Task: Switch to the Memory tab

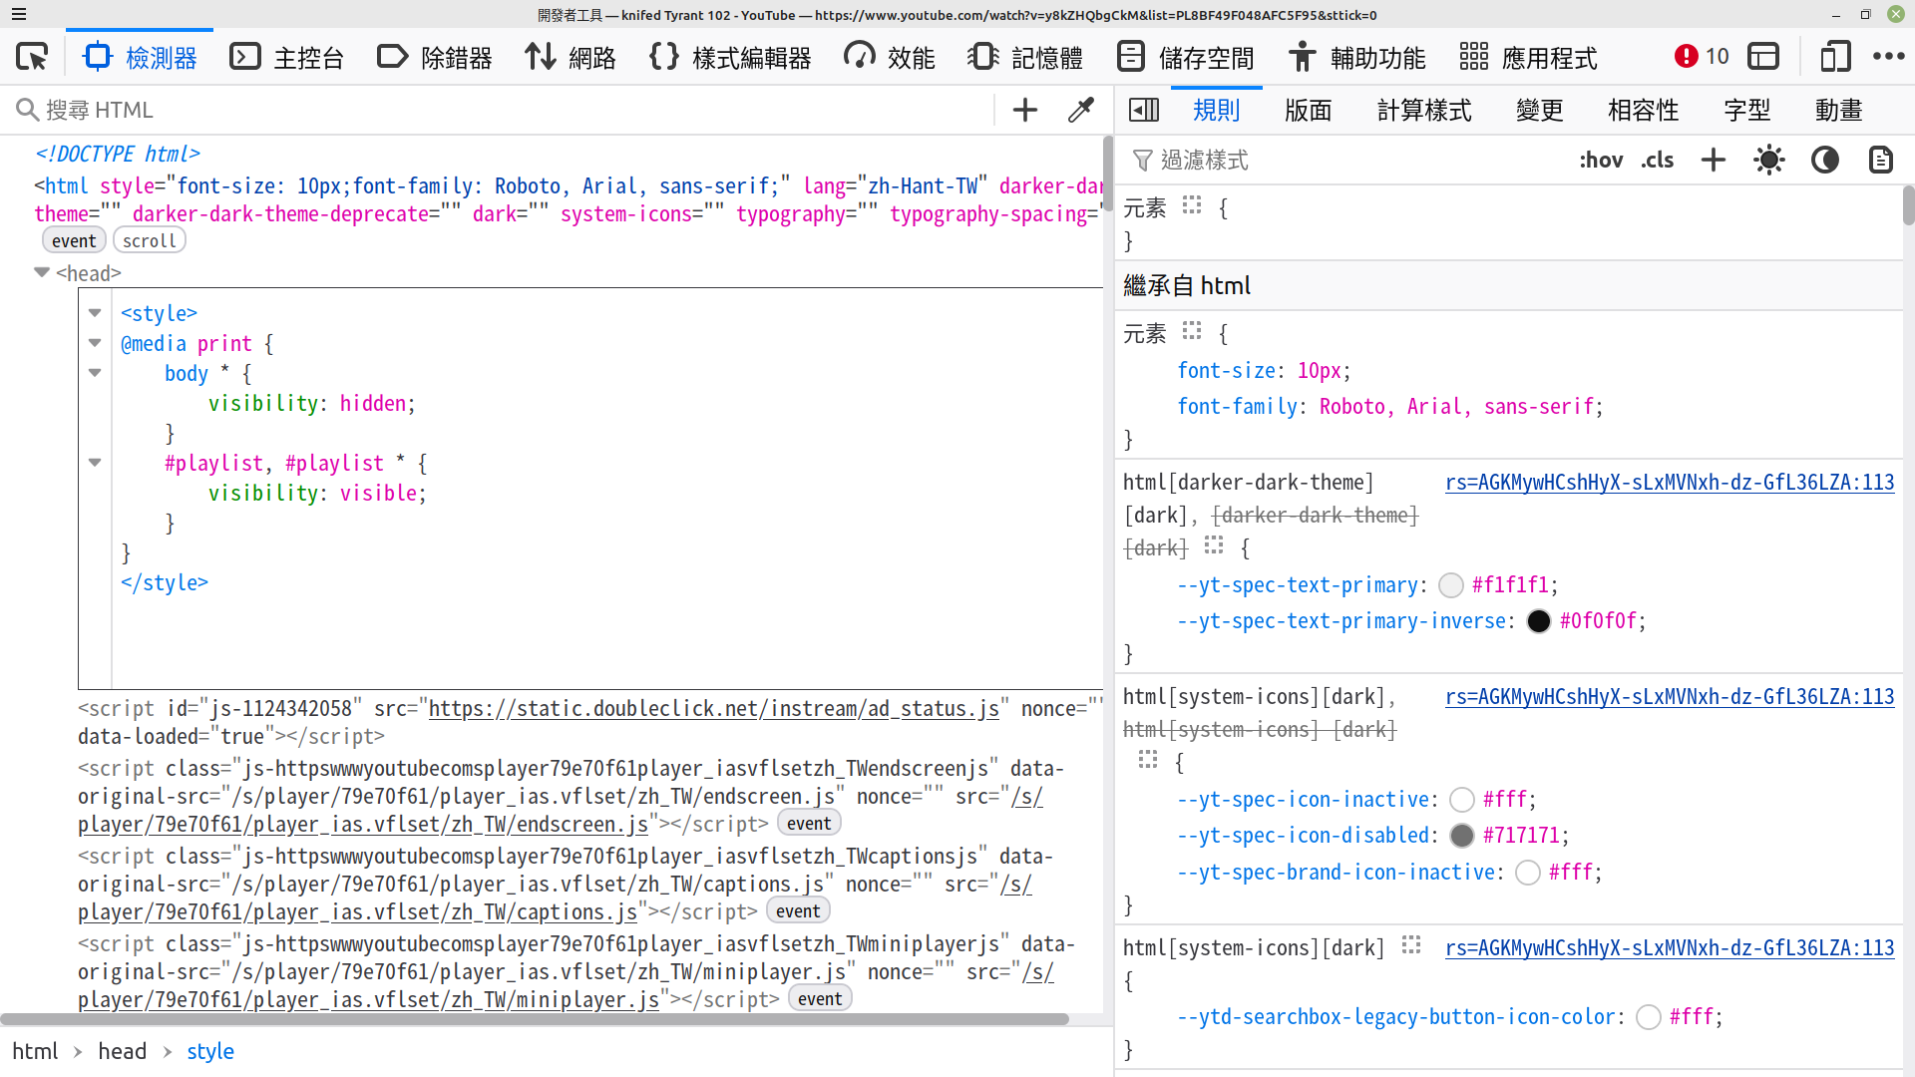Action: (x=1025, y=57)
